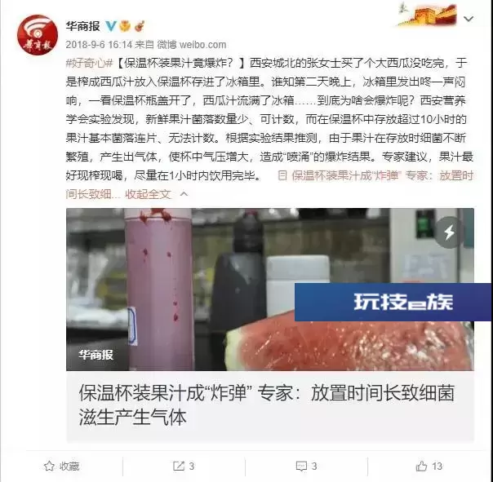Viewport: 493px width, 482px height.
Task: Click the Great Wall card decoration
Action: (x=427, y=15)
